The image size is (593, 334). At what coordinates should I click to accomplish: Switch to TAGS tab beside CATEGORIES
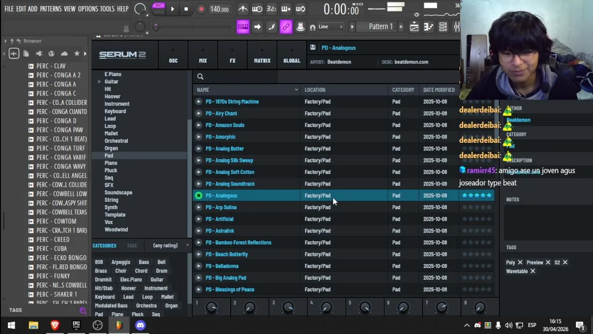tap(132, 245)
